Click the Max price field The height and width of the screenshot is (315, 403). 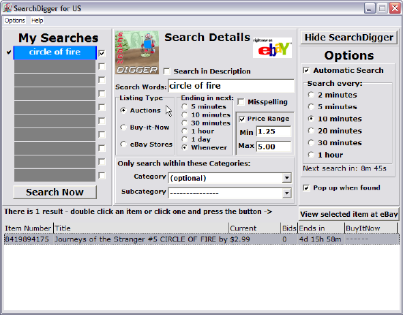point(273,147)
